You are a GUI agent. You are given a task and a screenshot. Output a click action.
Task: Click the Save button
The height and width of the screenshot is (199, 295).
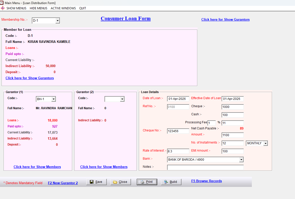[96, 182]
